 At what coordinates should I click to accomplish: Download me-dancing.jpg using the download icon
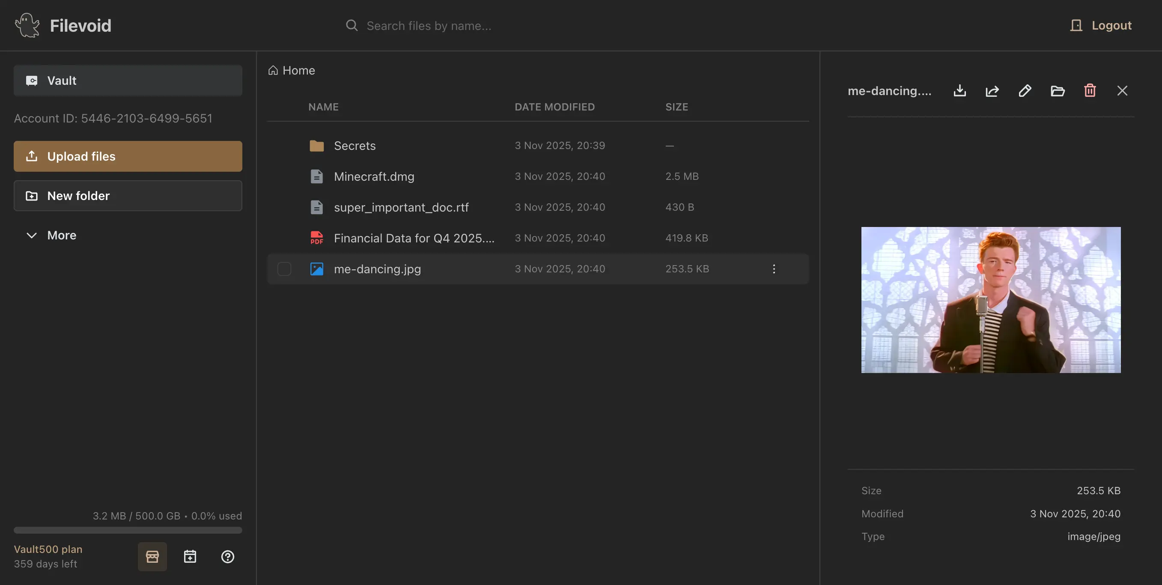tap(960, 91)
